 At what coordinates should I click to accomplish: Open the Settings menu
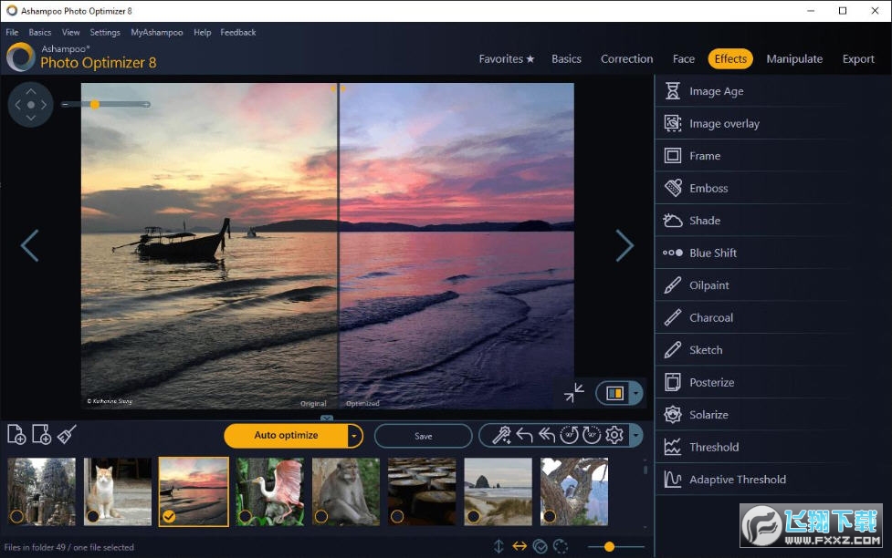tap(105, 32)
